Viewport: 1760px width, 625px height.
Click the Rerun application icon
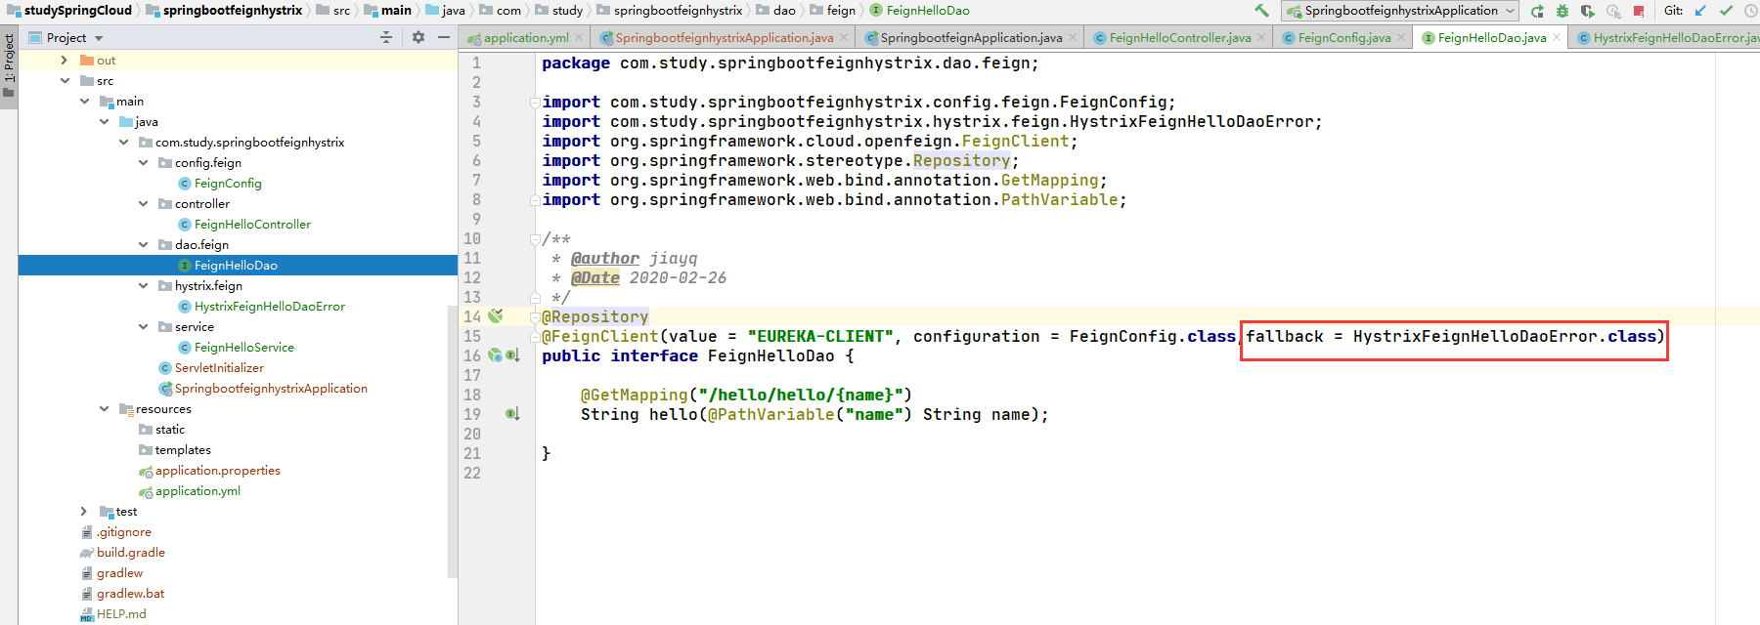(x=1537, y=11)
